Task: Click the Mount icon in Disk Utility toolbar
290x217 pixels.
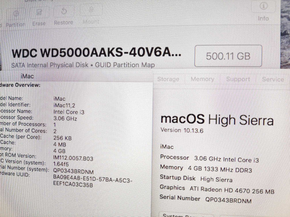Action: 91,10
